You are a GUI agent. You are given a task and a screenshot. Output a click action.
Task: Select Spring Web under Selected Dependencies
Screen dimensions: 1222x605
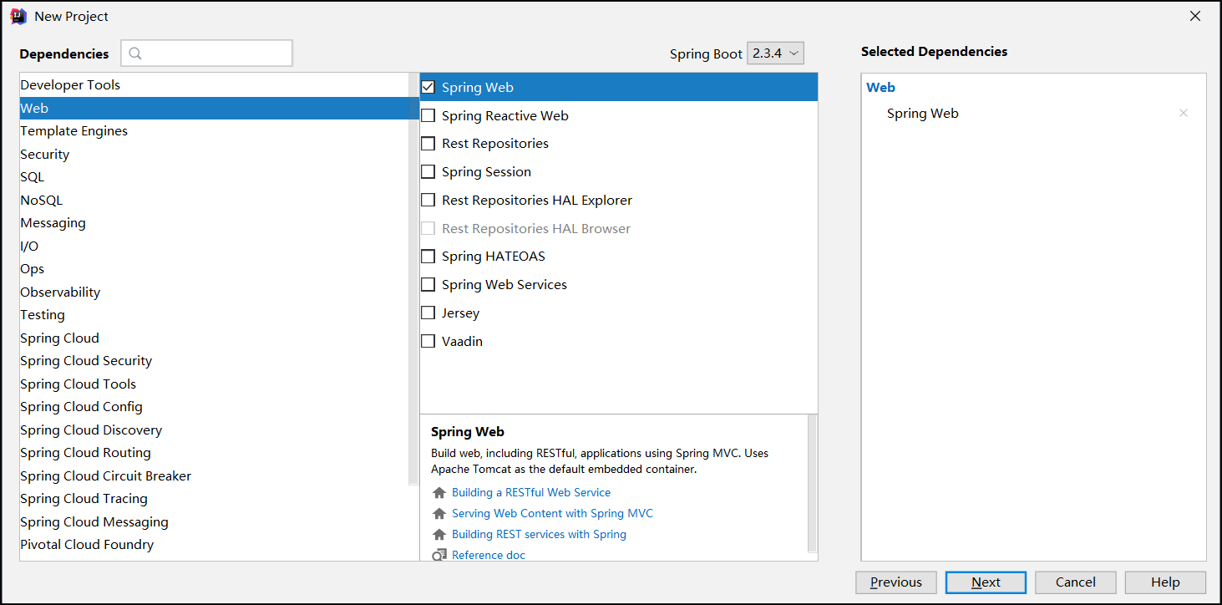pos(923,114)
